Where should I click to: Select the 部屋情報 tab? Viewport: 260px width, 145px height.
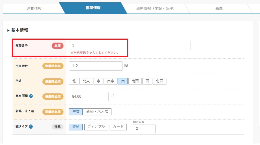click(x=93, y=8)
